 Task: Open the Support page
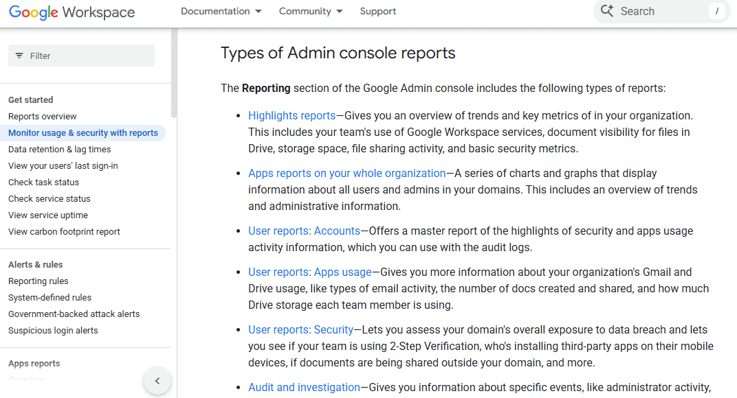coord(378,11)
